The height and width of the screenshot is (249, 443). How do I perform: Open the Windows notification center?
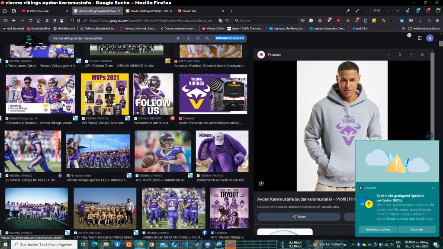[436, 244]
